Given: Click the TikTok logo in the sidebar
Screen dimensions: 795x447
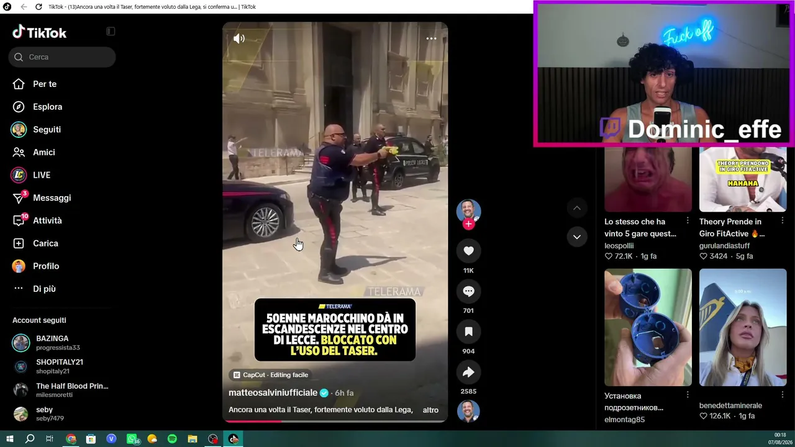Looking at the screenshot, I should 39,32.
